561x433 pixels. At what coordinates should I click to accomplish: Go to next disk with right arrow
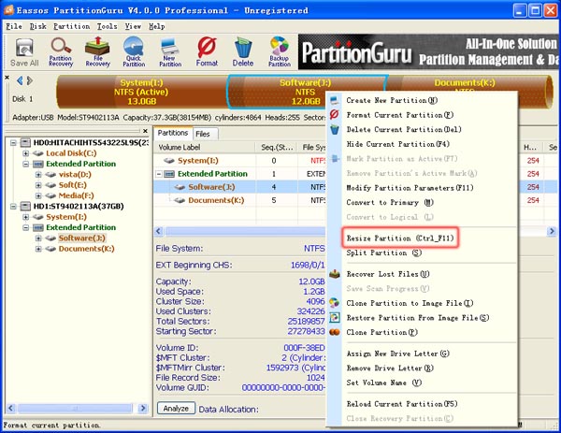click(30, 80)
